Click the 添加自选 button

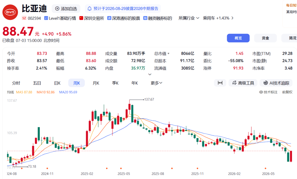[66, 9]
